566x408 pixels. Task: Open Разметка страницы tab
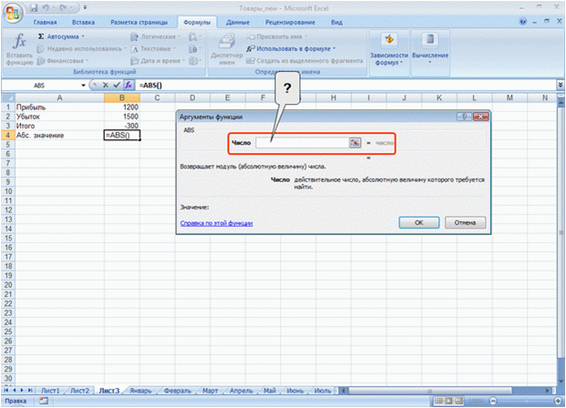point(139,23)
